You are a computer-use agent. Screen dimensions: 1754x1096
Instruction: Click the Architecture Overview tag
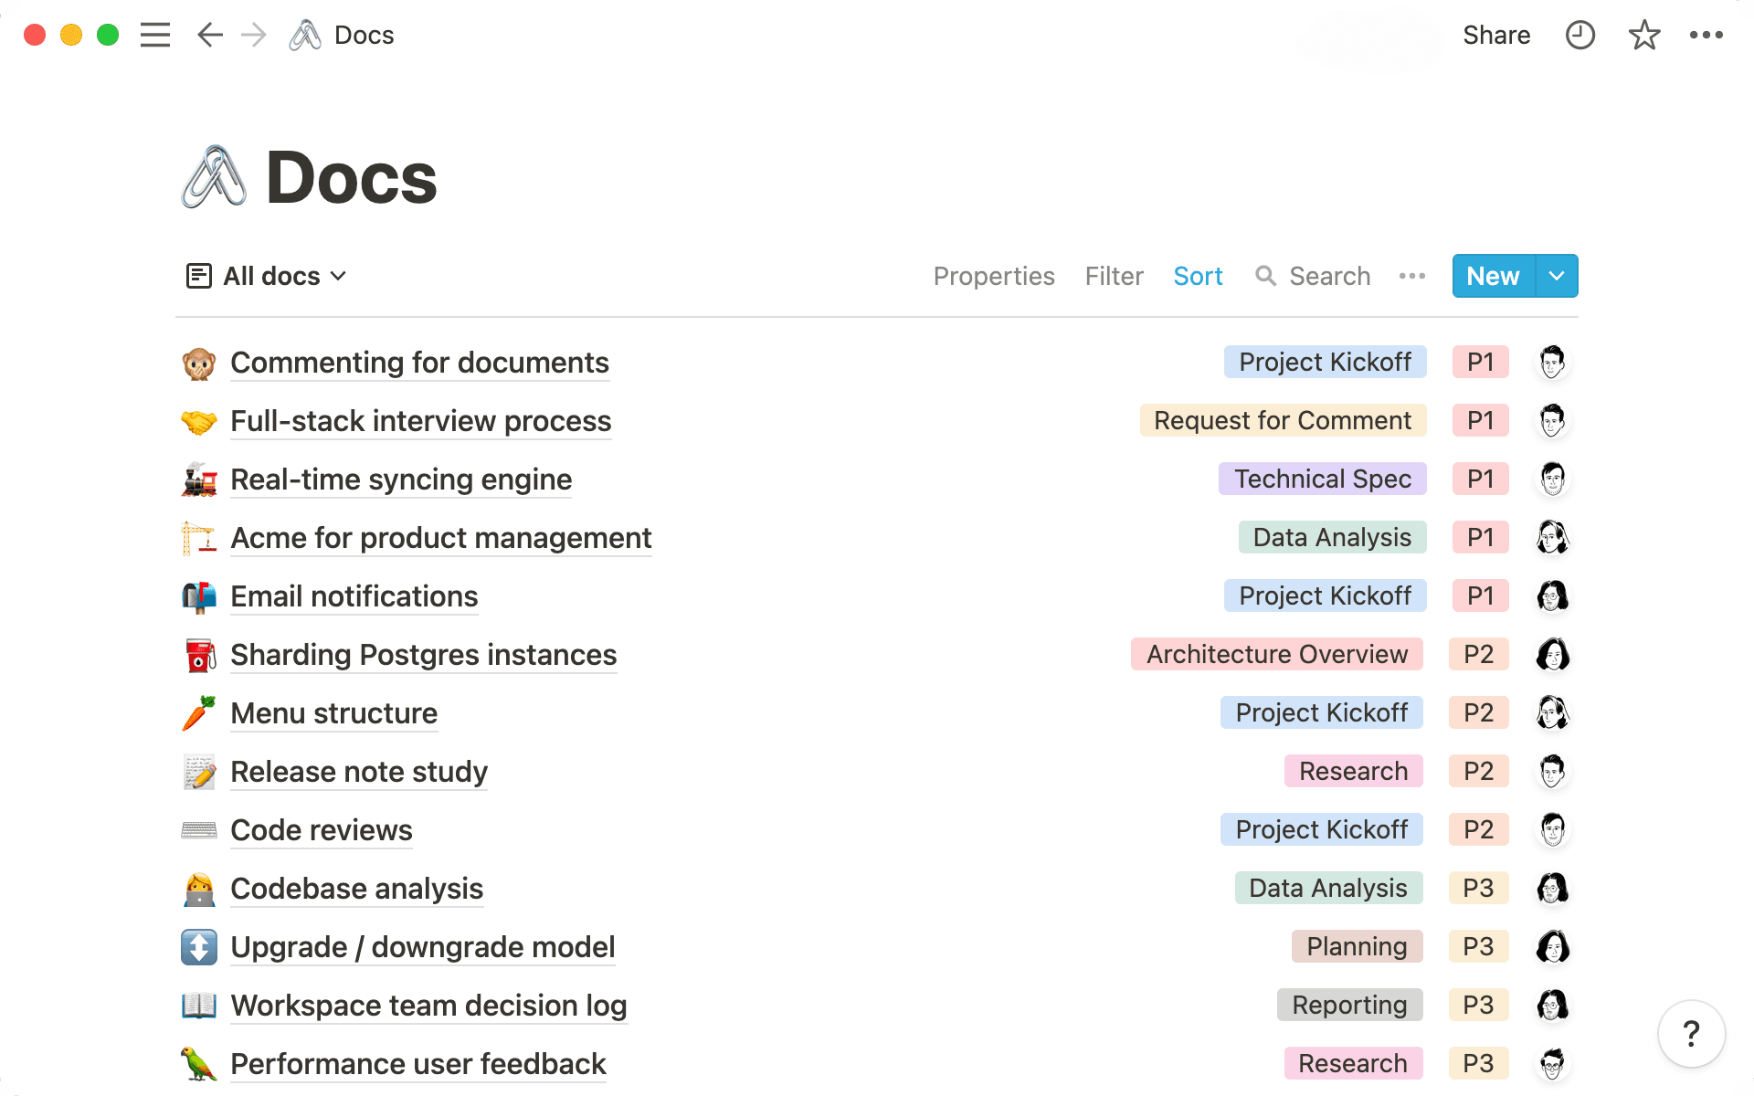click(x=1276, y=654)
